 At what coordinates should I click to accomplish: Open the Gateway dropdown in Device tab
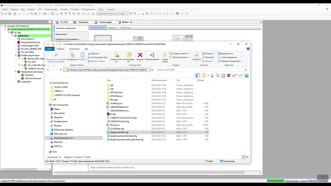coord(113,28)
